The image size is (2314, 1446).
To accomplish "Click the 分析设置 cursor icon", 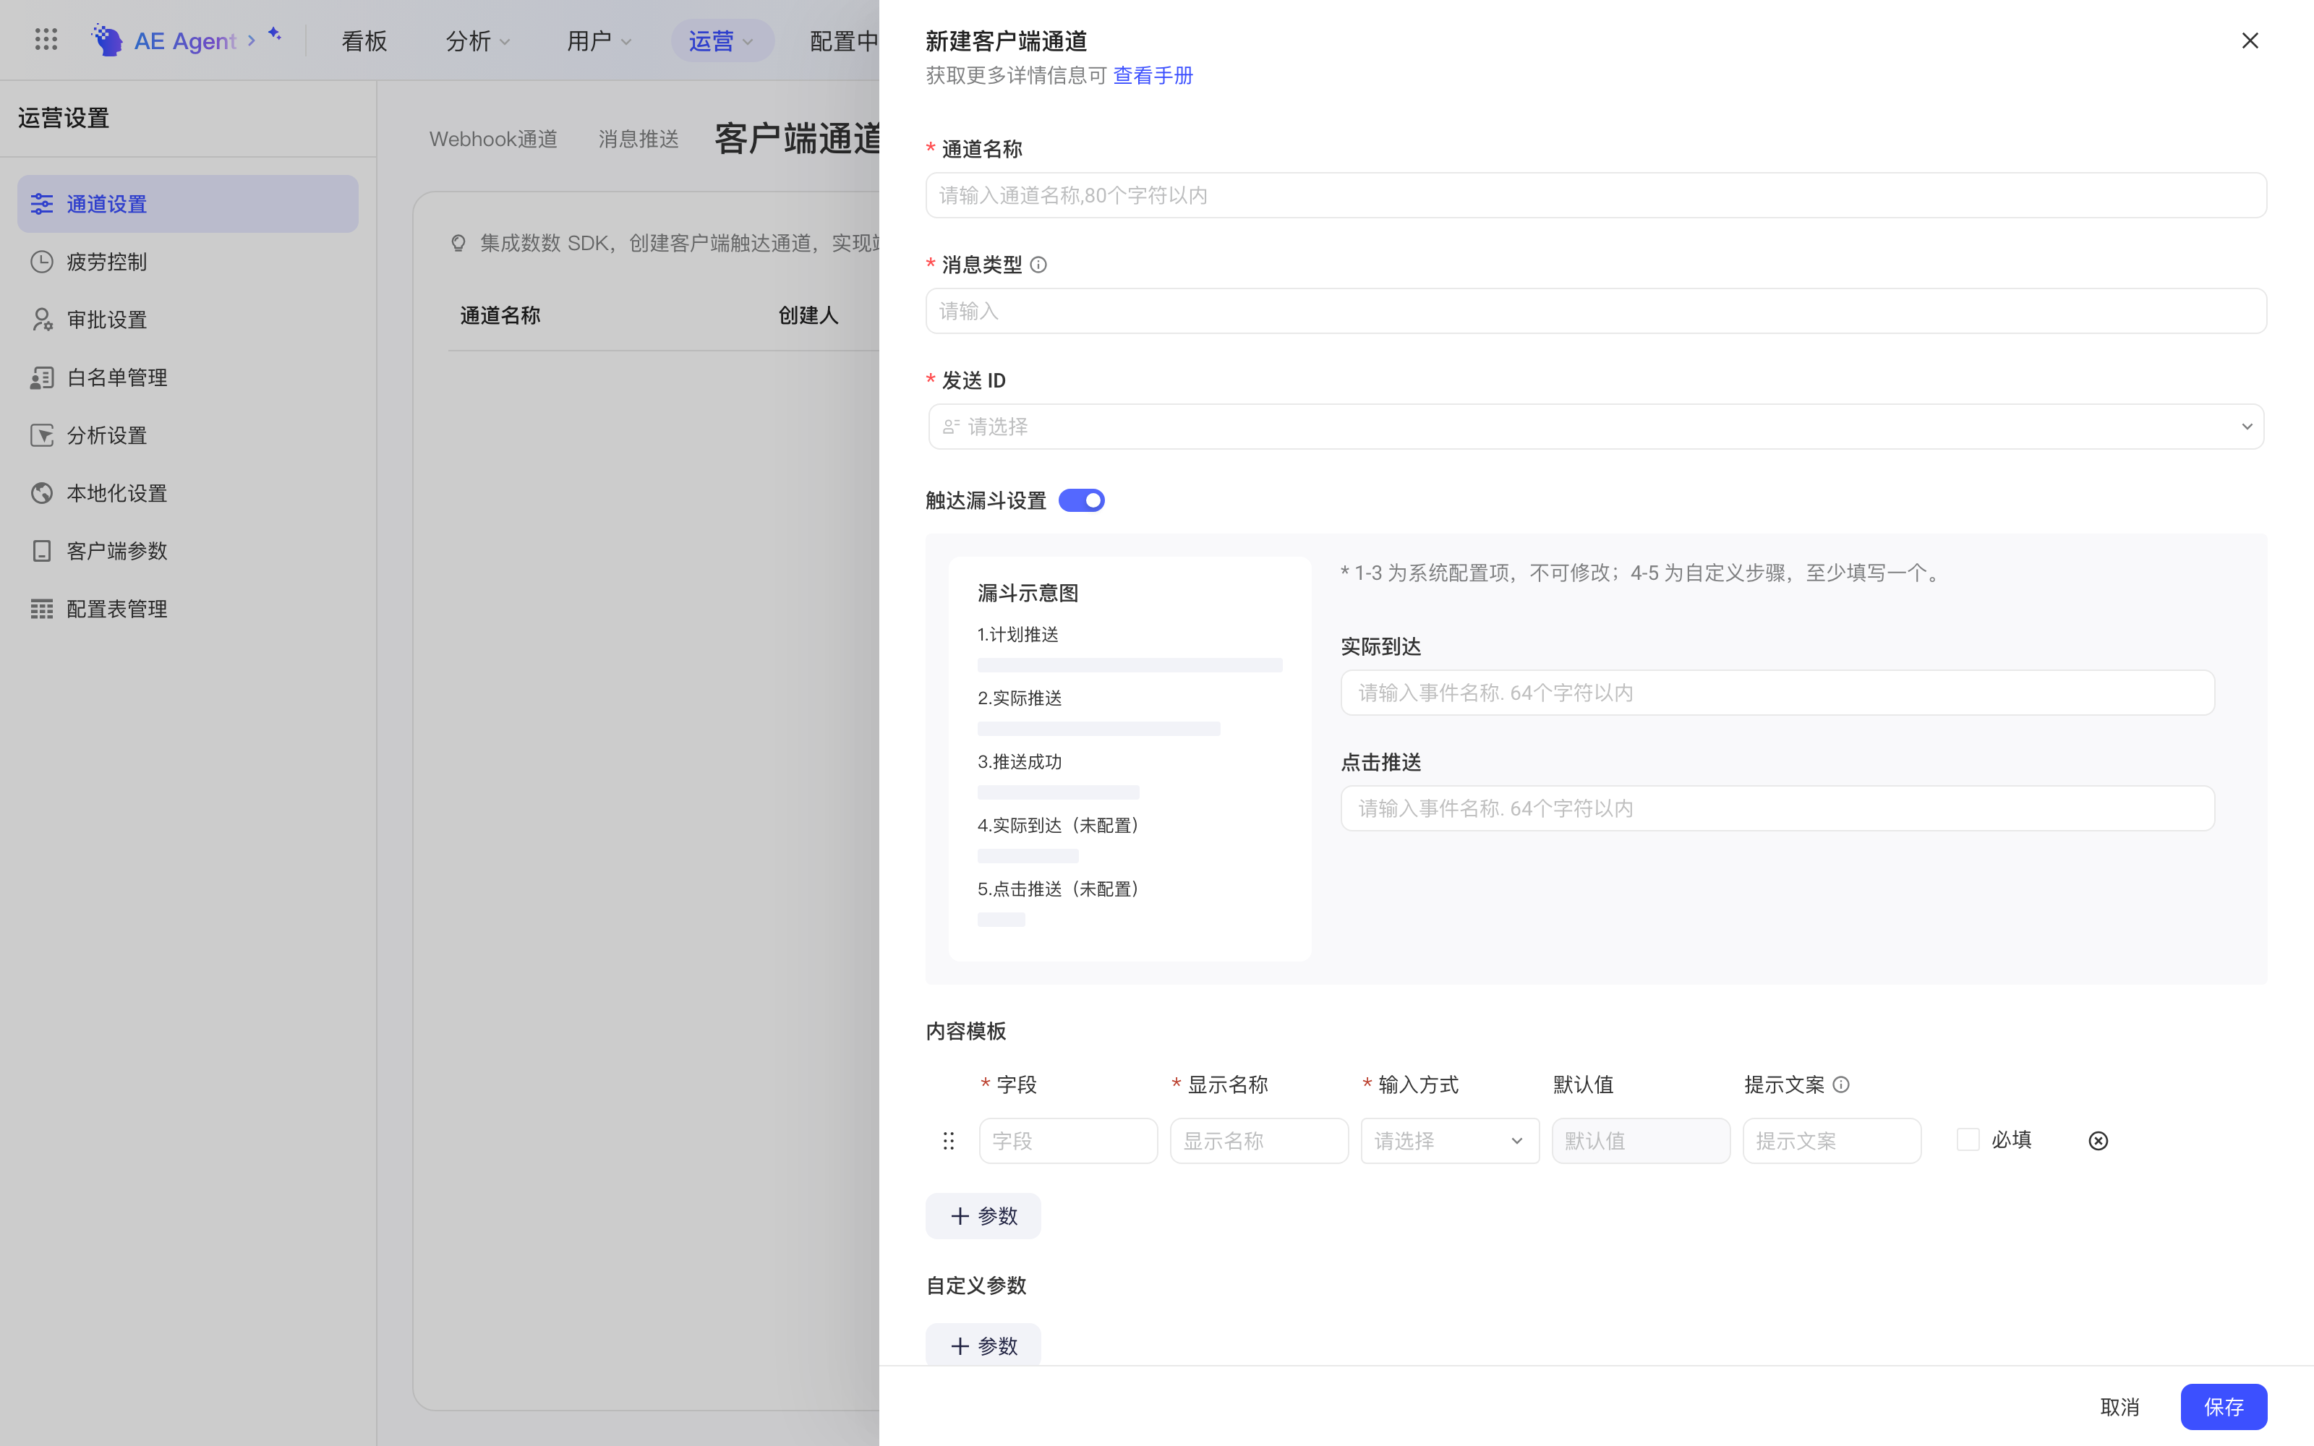I will pyautogui.click(x=41, y=435).
